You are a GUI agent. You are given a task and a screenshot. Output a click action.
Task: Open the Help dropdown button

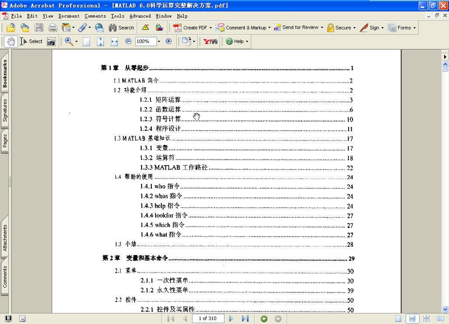[237, 42]
